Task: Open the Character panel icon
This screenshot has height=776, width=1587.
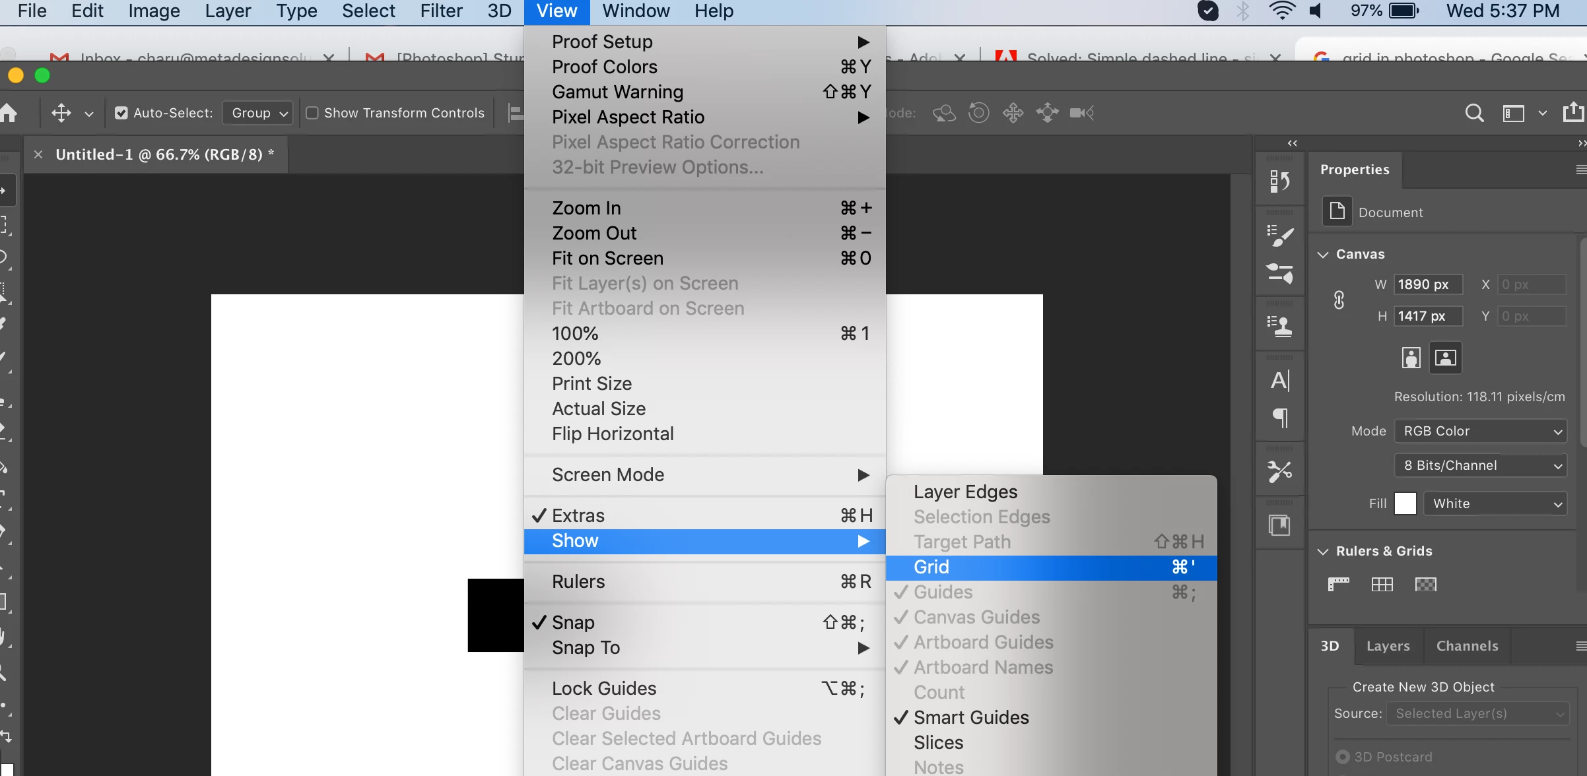Action: coord(1279,381)
